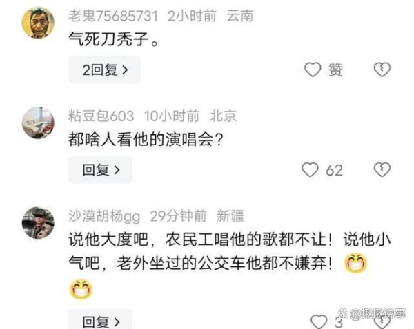Dislike the 气死刀秃子 comment with broken heart
Screen dimensions: 414x329
382,70
